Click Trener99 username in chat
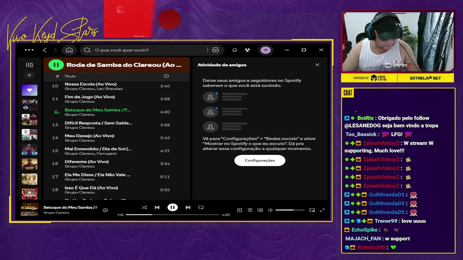This screenshot has width=463, height=260. click(x=386, y=221)
